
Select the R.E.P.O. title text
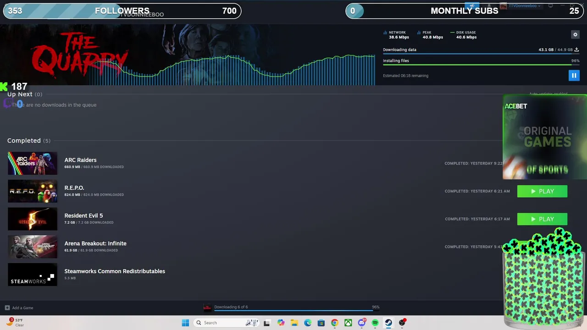74,188
